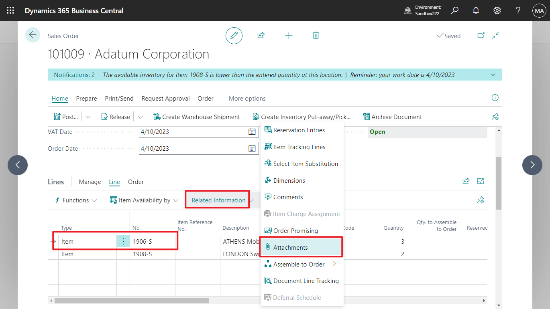Delete the order with the trash icon

pyautogui.click(x=316, y=35)
